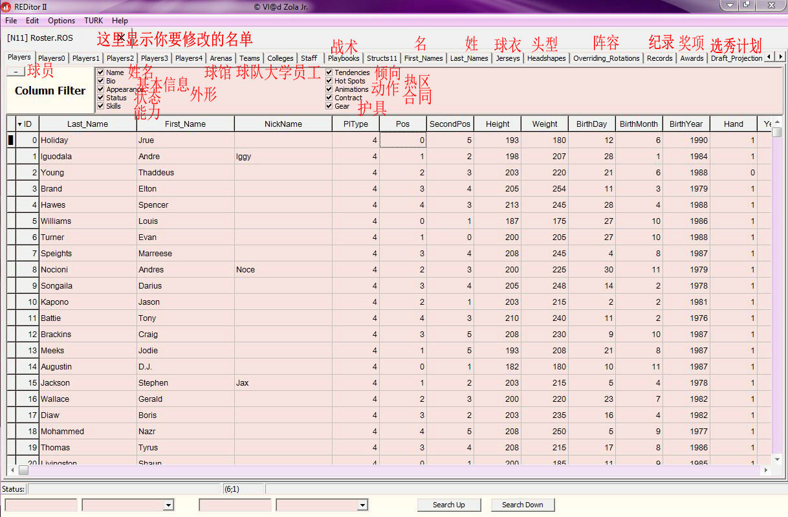The image size is (788, 517).
Task: Click the REDitor II app icon in title bar
Action: (6, 6)
